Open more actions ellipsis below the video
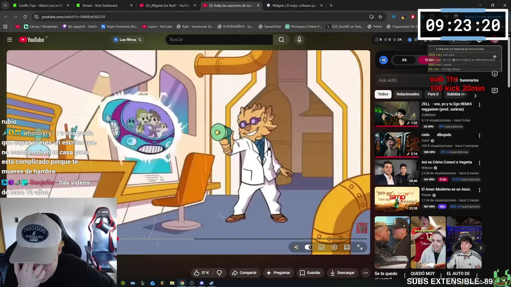Viewport: 511px width, 287px height. (365, 273)
